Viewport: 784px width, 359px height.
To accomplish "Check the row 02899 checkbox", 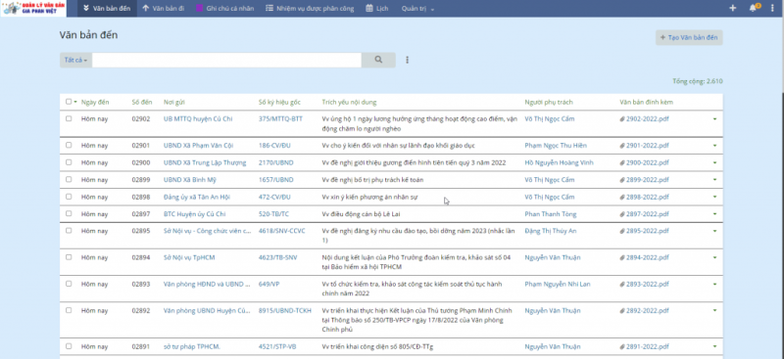I will (x=69, y=179).
